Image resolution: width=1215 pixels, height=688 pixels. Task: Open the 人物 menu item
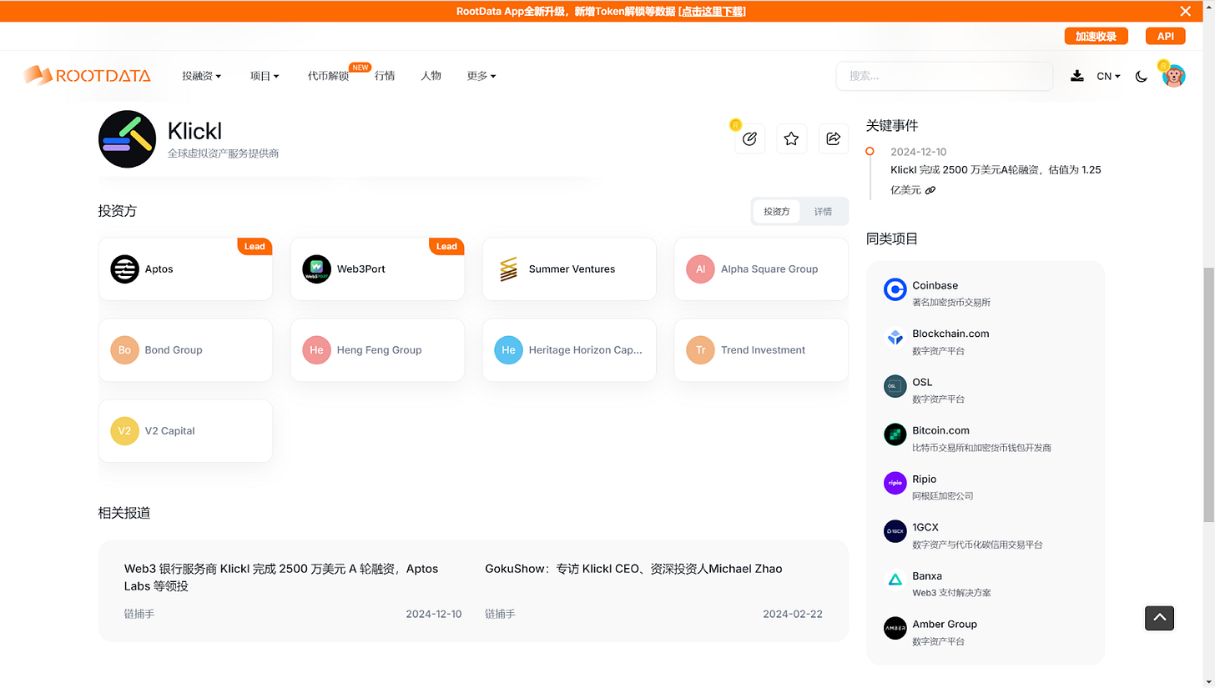(x=431, y=76)
